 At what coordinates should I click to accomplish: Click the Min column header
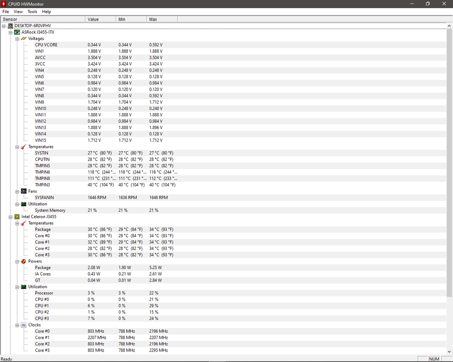tap(131, 19)
